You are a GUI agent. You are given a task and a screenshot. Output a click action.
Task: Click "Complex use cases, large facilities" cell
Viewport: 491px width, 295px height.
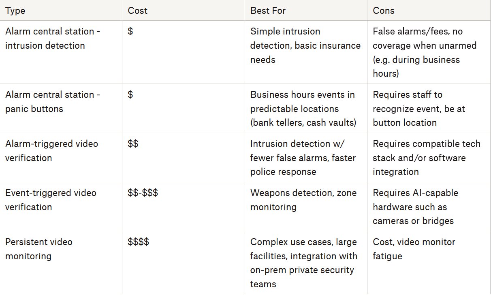(x=306, y=263)
